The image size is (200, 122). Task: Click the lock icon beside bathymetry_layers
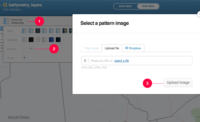pyautogui.click(x=5, y=5)
